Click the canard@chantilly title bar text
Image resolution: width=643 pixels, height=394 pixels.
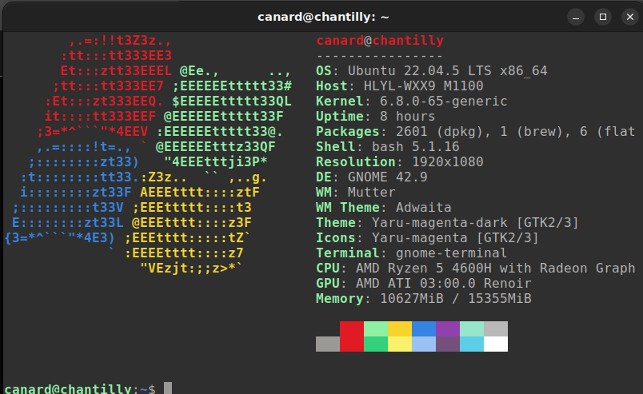pos(323,18)
